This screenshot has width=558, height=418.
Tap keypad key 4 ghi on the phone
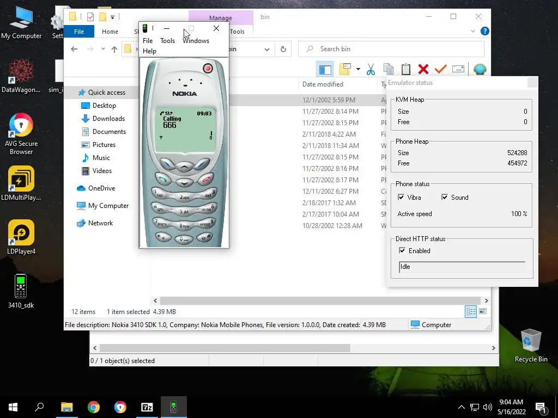pyautogui.click(x=161, y=208)
